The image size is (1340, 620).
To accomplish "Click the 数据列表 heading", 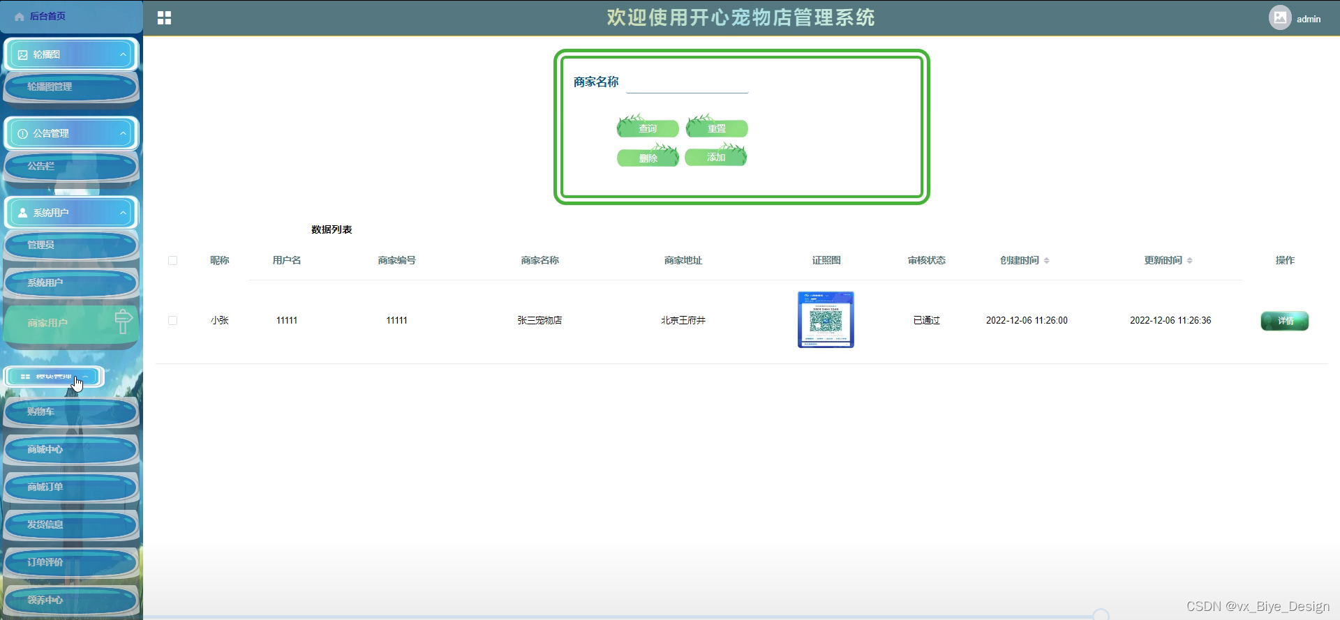I will [x=332, y=230].
